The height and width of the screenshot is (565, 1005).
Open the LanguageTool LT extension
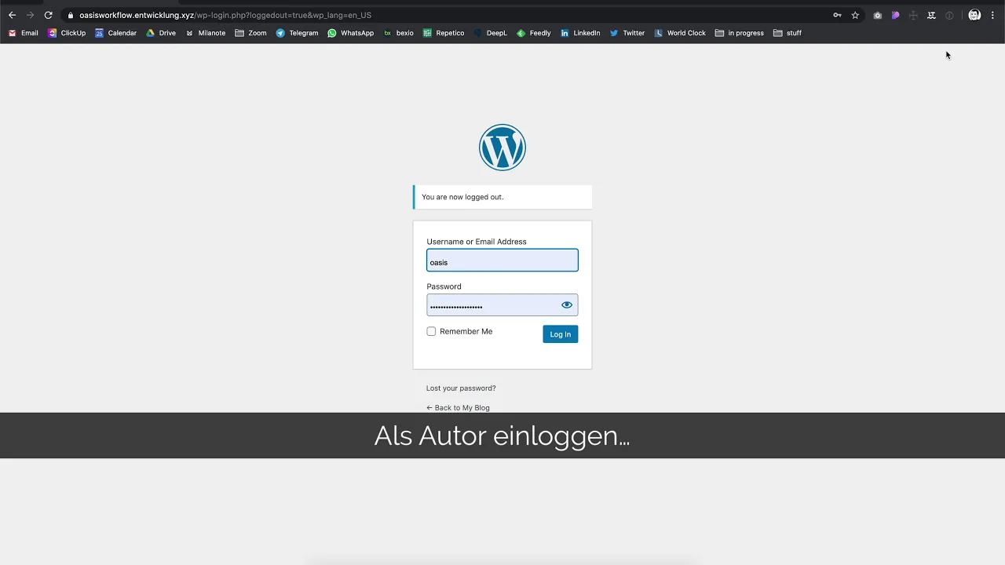[931, 15]
